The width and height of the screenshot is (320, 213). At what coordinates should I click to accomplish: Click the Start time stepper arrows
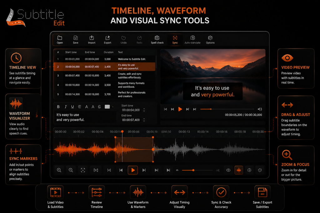click(x=144, y=110)
